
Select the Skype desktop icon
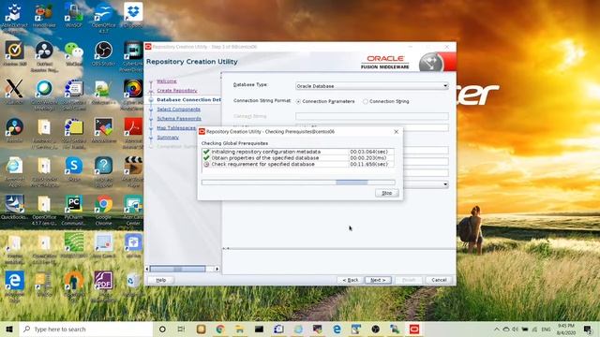(73, 168)
